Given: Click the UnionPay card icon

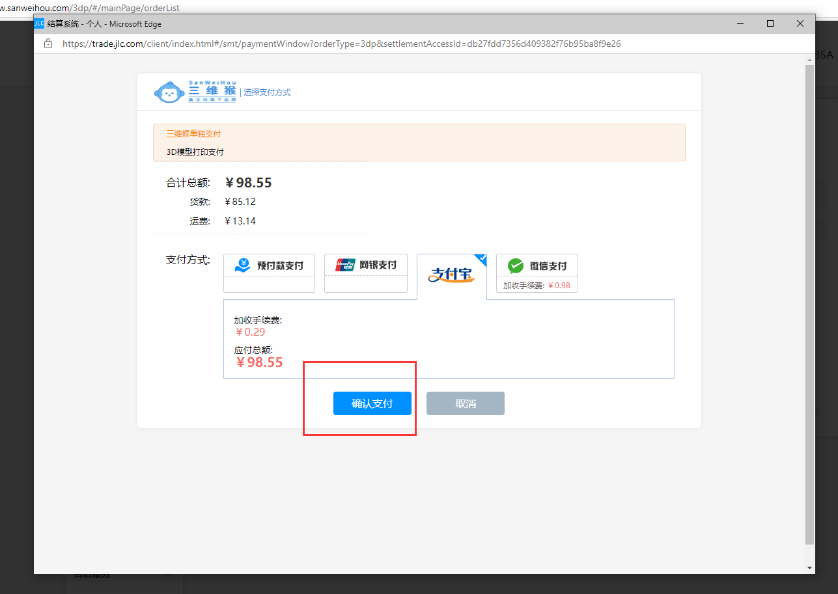Looking at the screenshot, I should (x=344, y=265).
